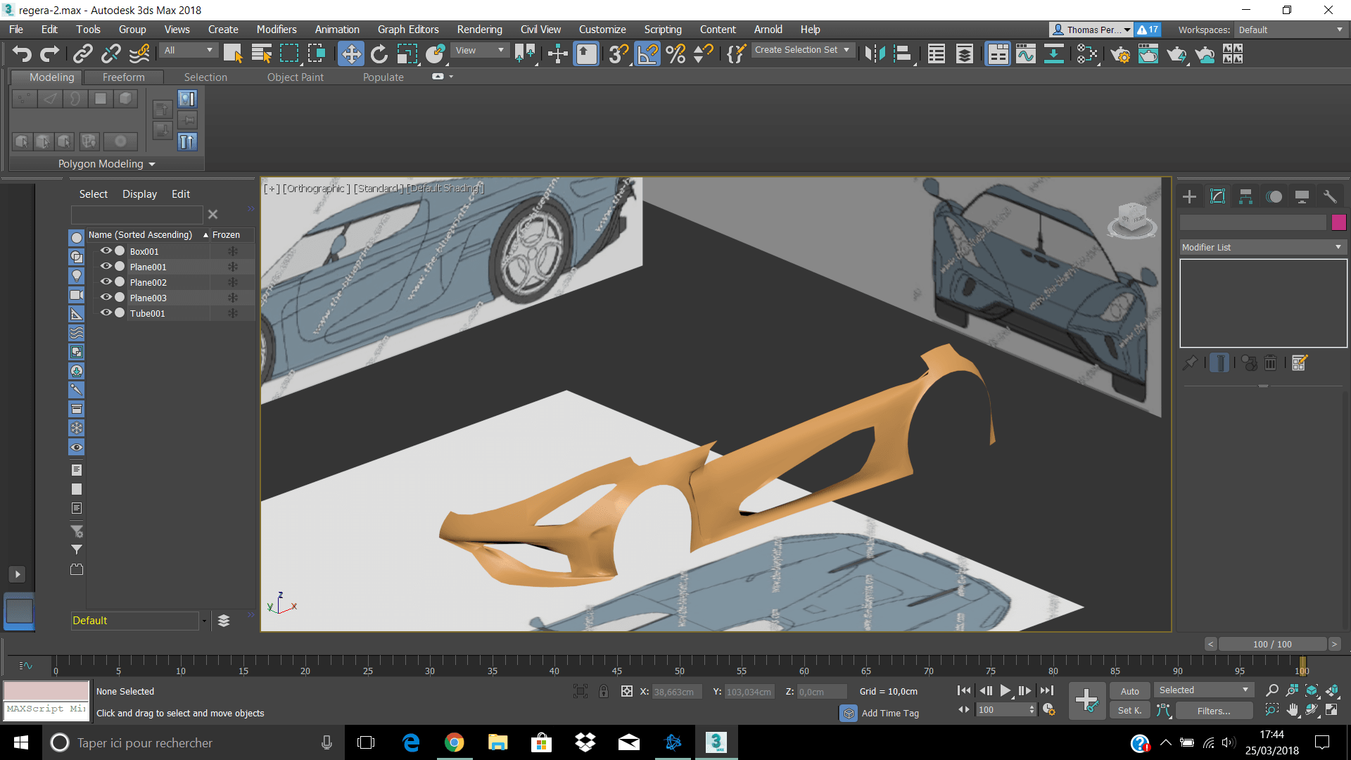Open Curve Editor toolbar icon
The width and height of the screenshot is (1351, 760).
click(1025, 53)
